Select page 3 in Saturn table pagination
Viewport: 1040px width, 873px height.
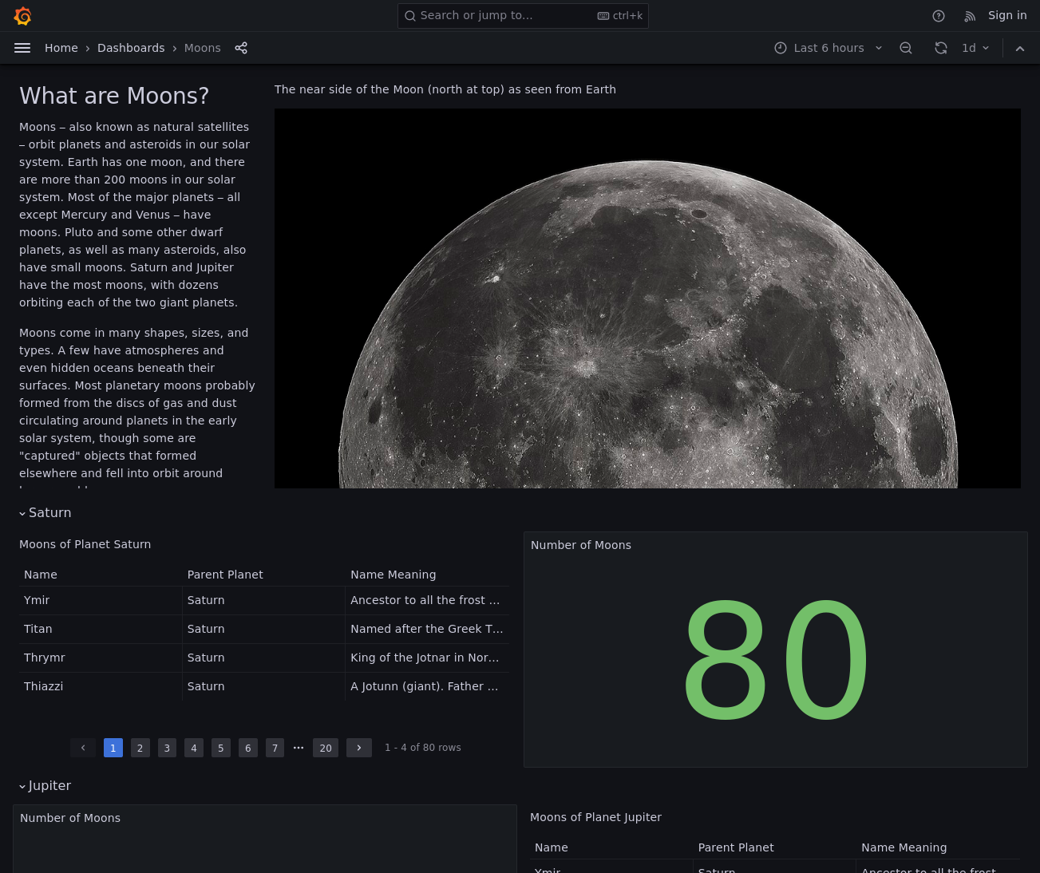167,748
